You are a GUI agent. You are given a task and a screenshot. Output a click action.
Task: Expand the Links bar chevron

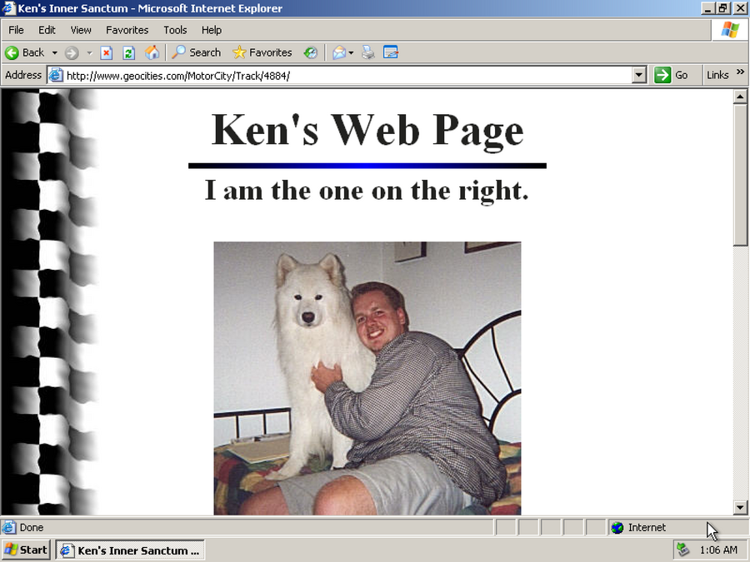pyautogui.click(x=741, y=72)
